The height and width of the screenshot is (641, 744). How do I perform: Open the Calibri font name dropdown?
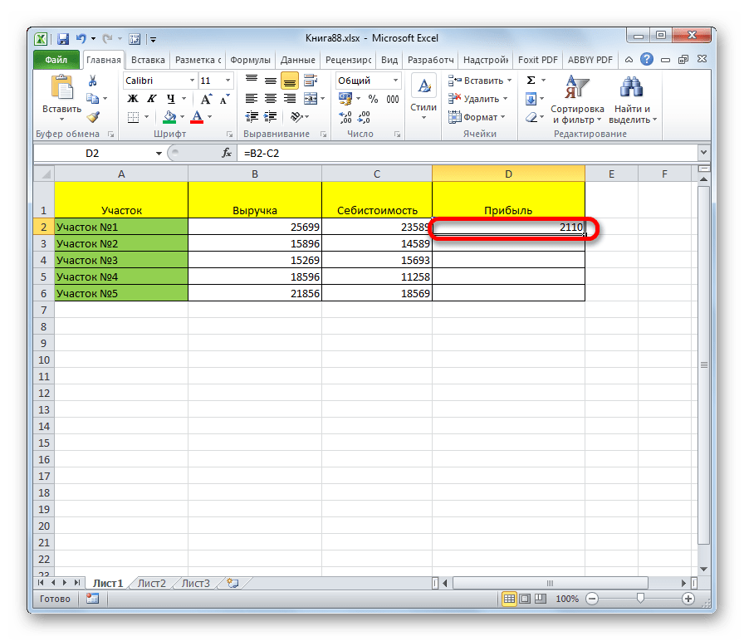pyautogui.click(x=191, y=81)
